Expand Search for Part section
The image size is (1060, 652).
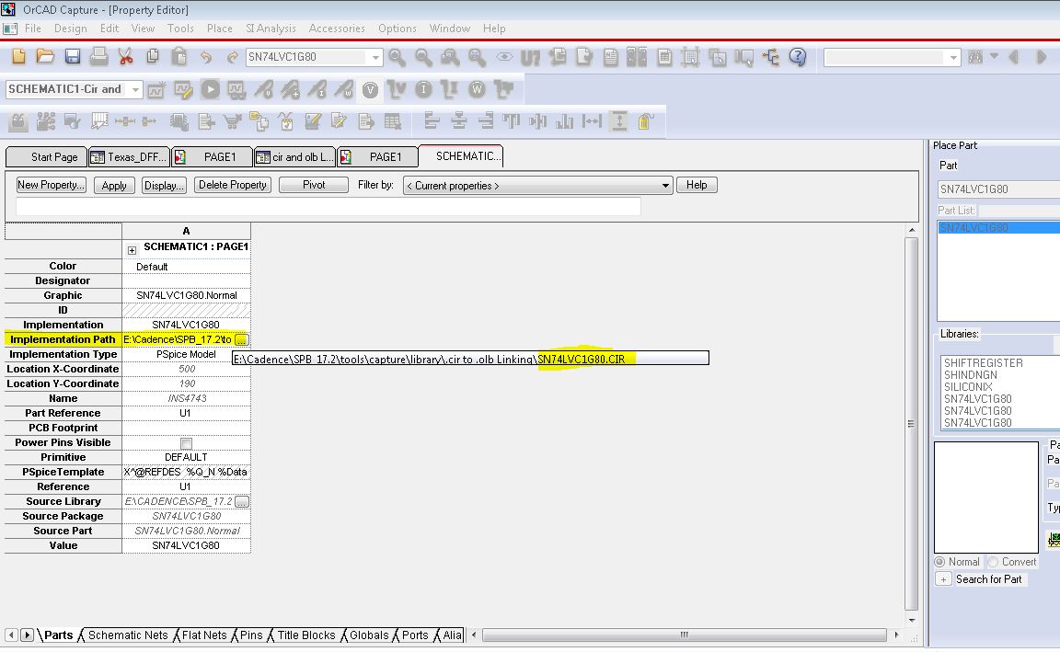pos(944,579)
